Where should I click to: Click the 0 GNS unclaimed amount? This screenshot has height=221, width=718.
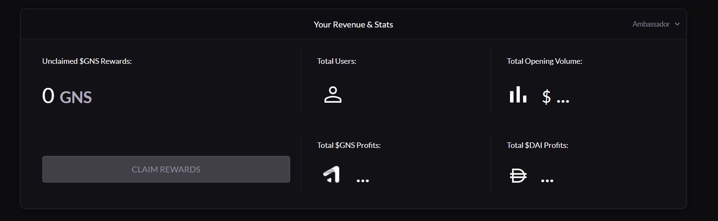click(67, 96)
